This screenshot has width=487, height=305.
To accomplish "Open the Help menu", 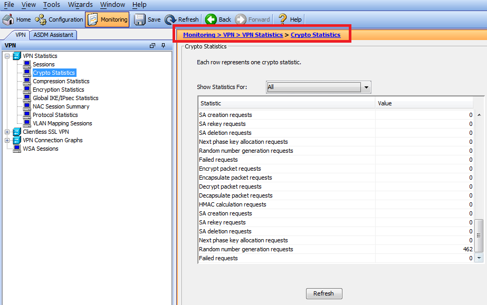I will point(139,5).
